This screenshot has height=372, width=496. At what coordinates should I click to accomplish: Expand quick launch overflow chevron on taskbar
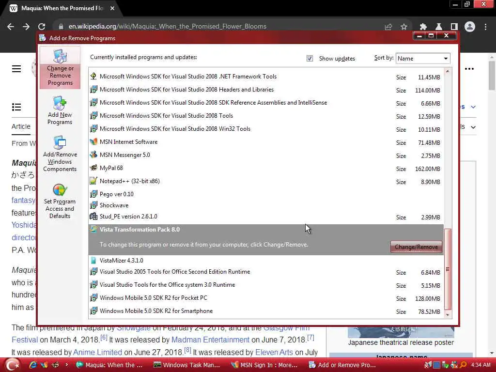click(x=67, y=365)
